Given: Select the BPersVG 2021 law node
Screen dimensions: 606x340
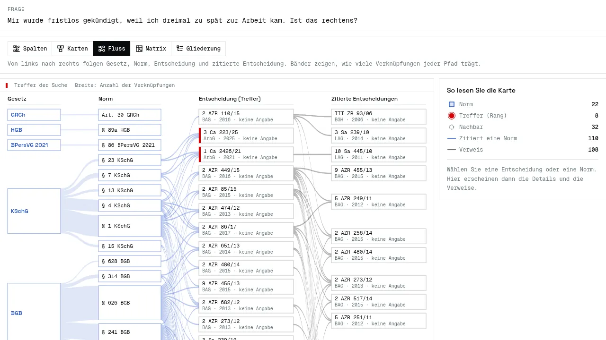Looking at the screenshot, I should click(34, 145).
